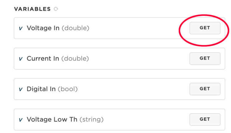This screenshot has height=133, width=231.
Task: Select the Digital In variable name
Action: (41, 89)
